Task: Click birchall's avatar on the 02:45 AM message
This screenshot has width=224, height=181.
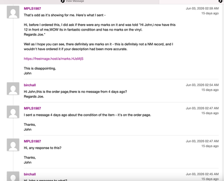Action: pos(13,176)
